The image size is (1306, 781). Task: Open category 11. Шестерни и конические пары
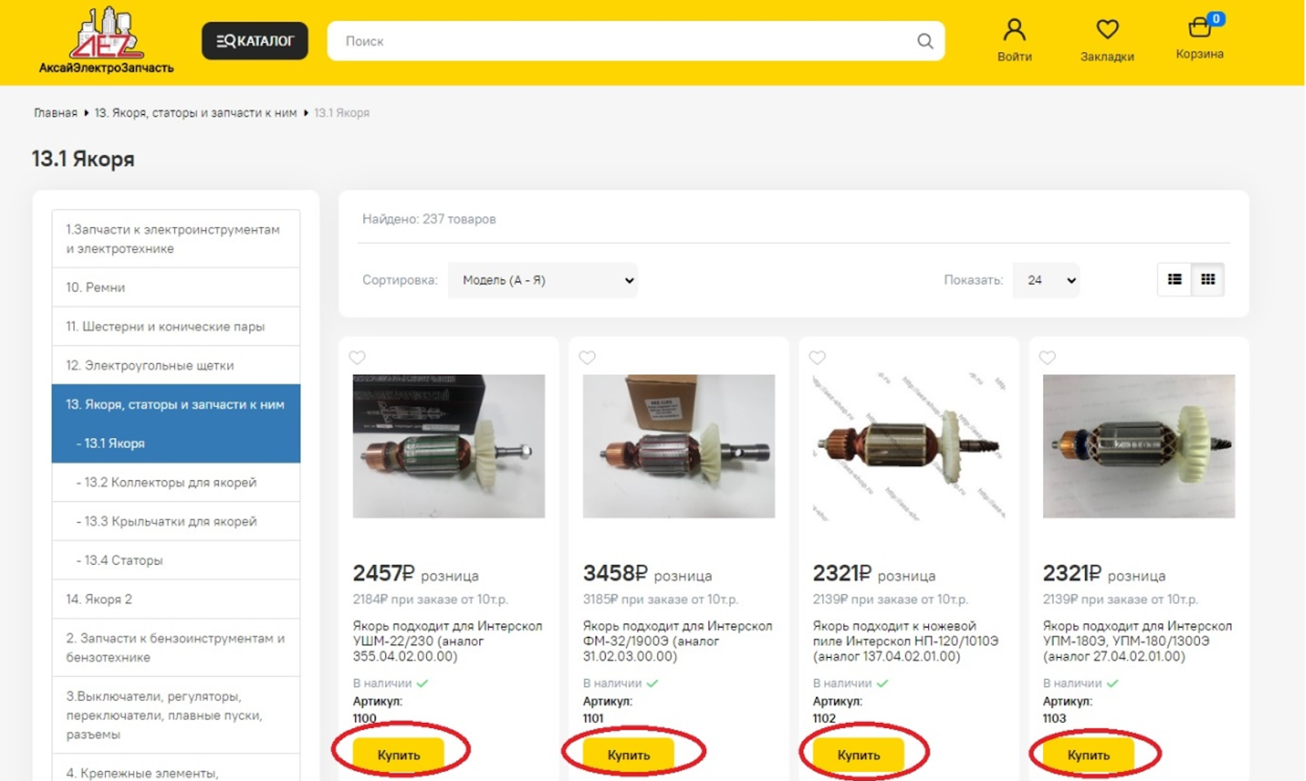tap(176, 326)
